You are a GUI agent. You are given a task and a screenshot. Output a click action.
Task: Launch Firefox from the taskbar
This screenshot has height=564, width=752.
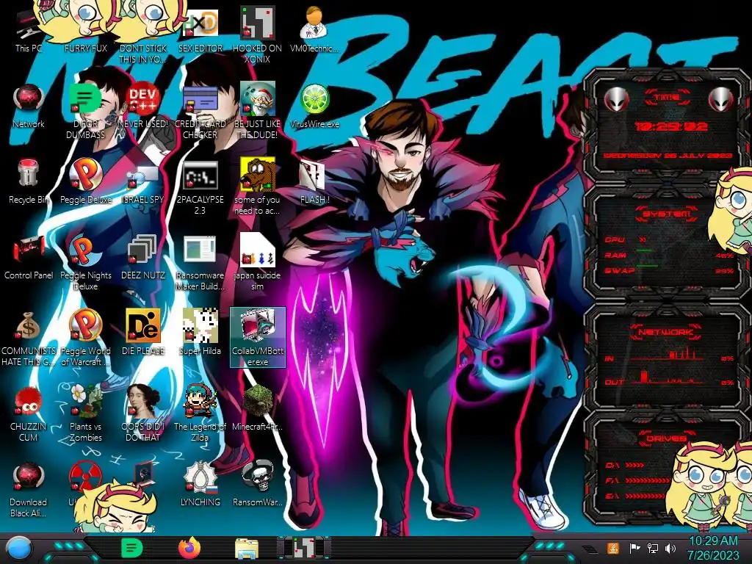(x=189, y=548)
